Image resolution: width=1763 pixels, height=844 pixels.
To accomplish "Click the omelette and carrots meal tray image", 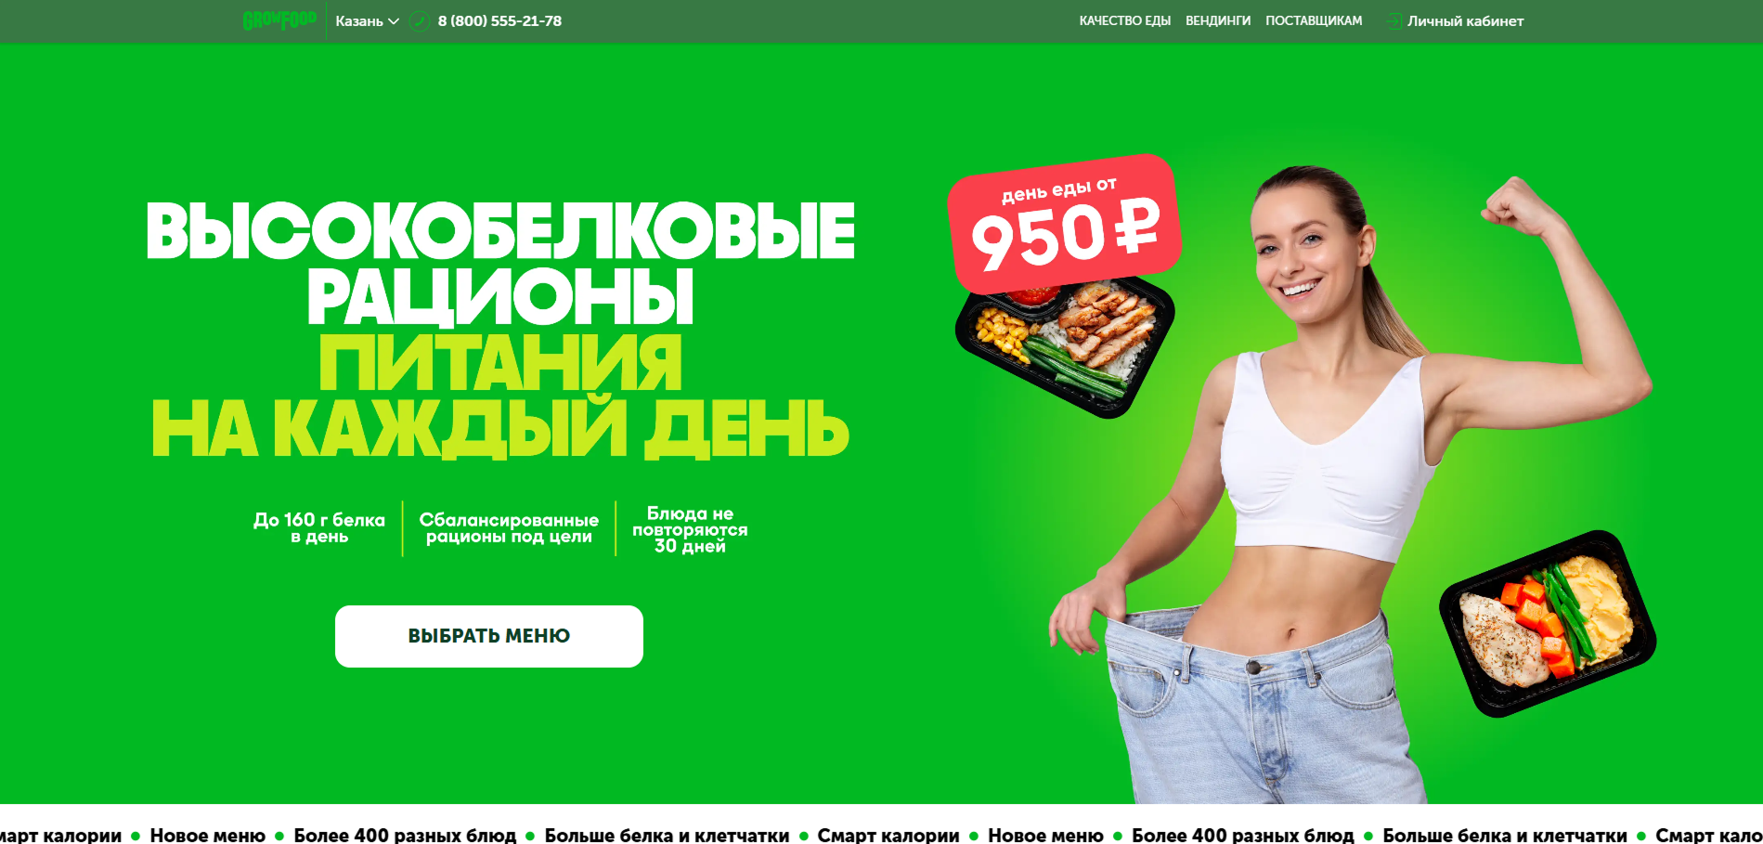I will (x=1548, y=624).
